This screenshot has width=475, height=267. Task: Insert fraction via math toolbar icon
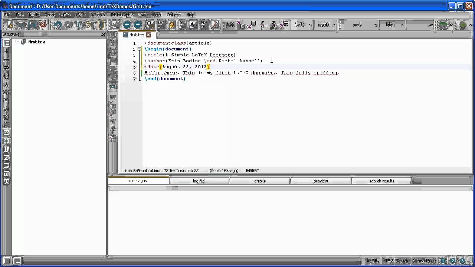coord(263,25)
